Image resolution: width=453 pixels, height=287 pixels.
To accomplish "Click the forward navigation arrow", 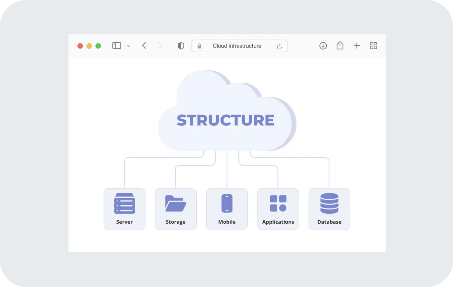I will (x=160, y=45).
